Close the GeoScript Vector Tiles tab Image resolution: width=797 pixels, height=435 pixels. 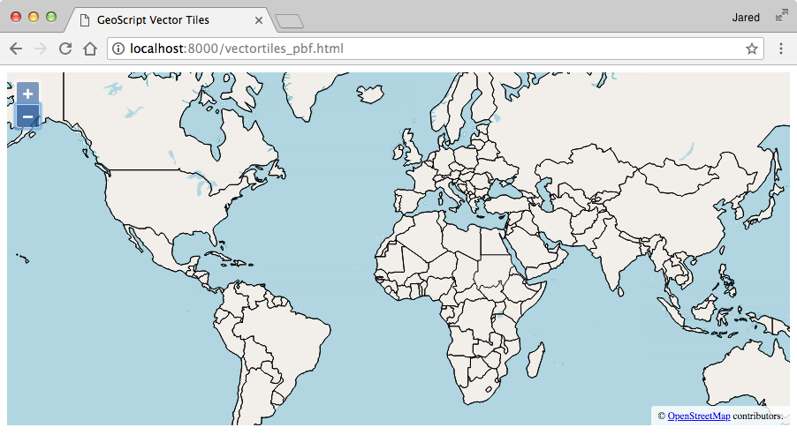[x=259, y=20]
